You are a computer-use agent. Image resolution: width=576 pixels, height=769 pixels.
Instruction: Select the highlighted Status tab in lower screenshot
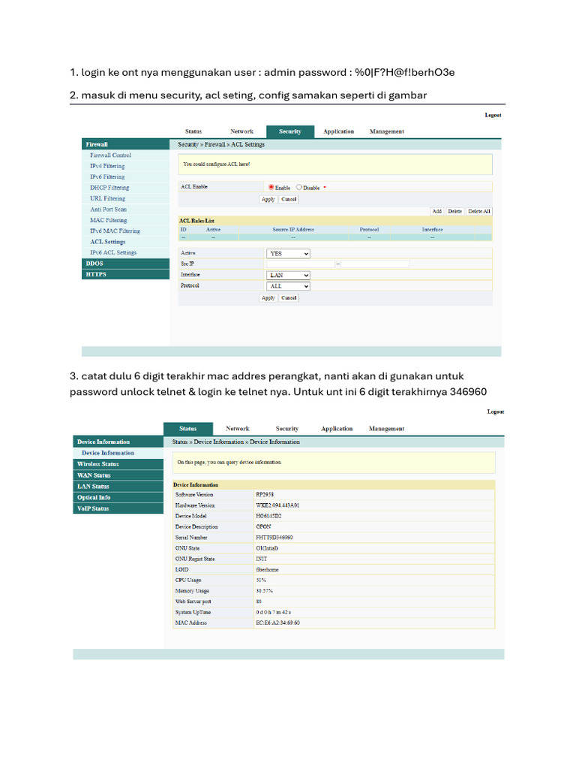[x=188, y=429]
